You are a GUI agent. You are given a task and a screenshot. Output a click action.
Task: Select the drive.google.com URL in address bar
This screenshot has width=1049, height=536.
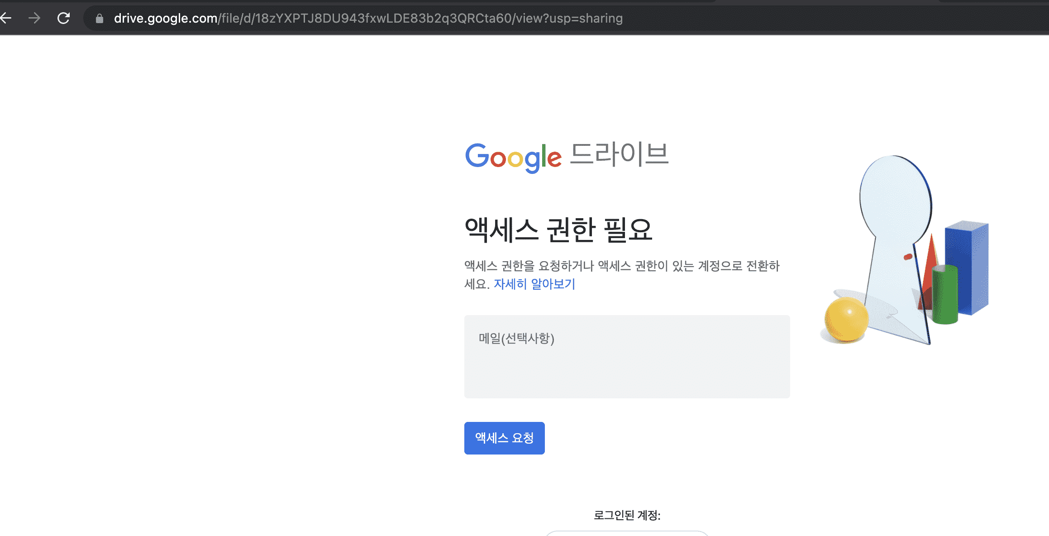point(368,18)
